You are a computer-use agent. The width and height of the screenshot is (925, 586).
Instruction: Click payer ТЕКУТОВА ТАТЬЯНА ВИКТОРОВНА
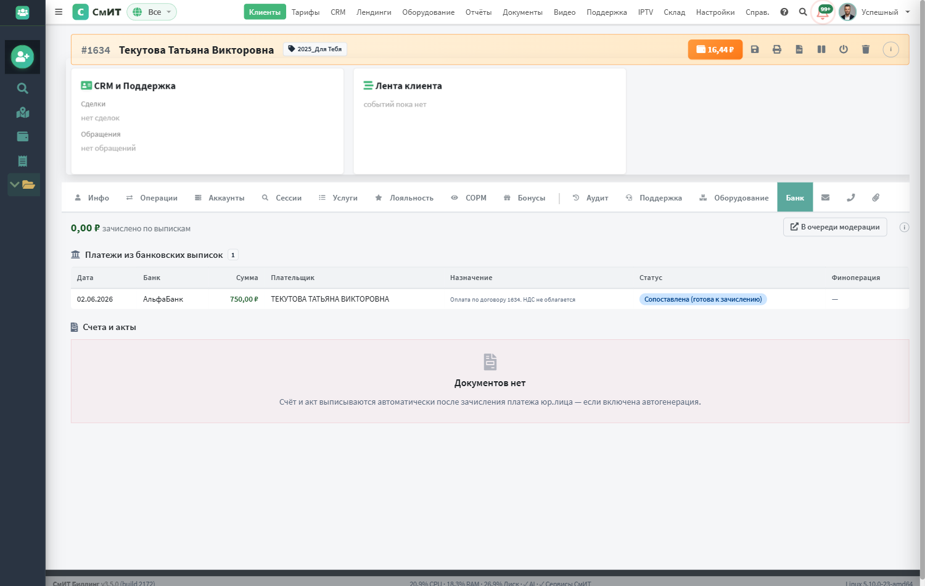tap(330, 299)
